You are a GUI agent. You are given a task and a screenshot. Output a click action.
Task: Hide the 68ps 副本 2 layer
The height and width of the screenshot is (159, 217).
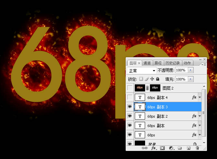click(130, 116)
